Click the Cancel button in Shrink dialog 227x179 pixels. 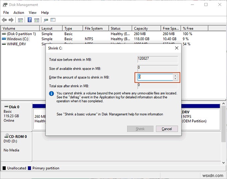point(167,129)
